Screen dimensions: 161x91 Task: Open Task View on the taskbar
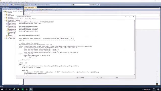pos(10,89)
